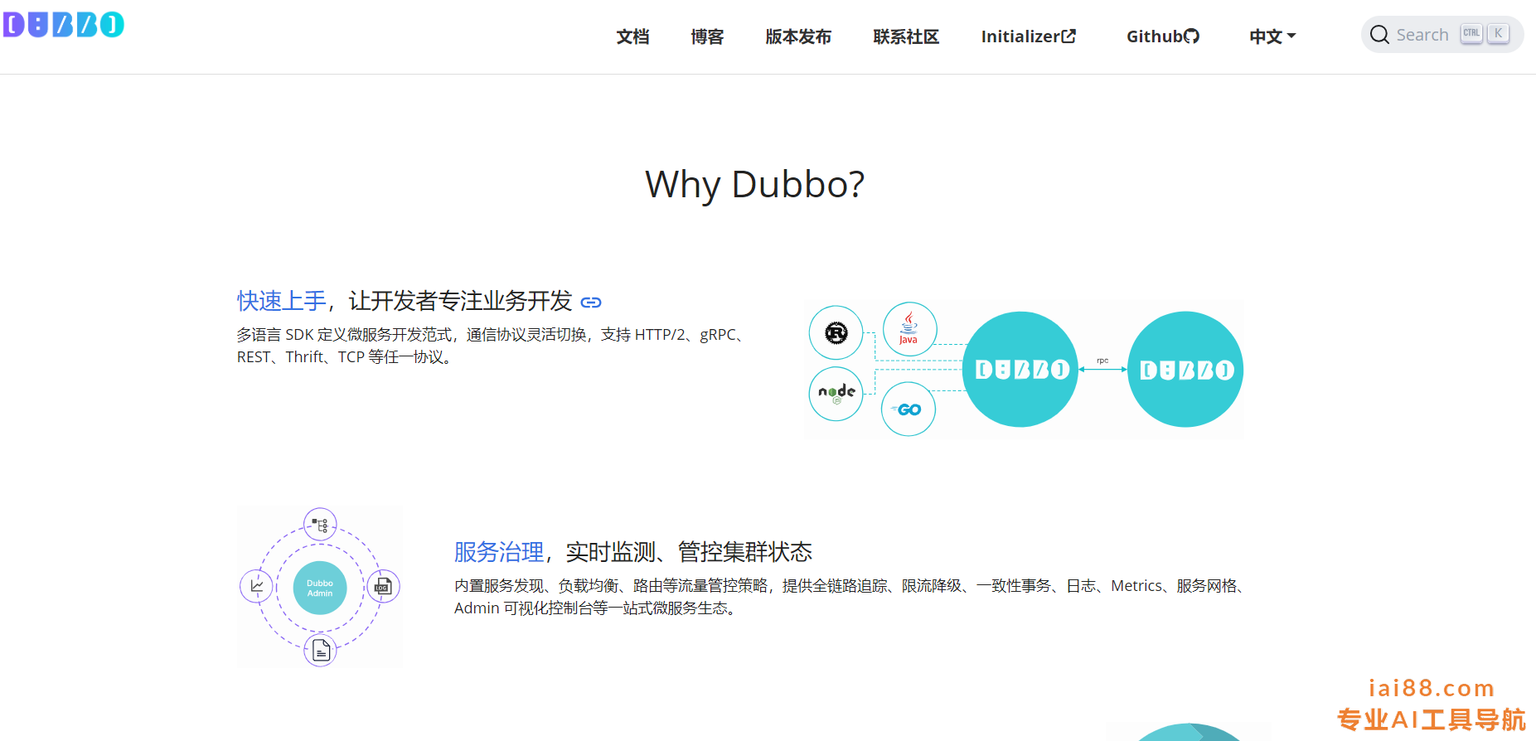The height and width of the screenshot is (741, 1536).
Task: Open the 快速上手 link
Action: (282, 301)
